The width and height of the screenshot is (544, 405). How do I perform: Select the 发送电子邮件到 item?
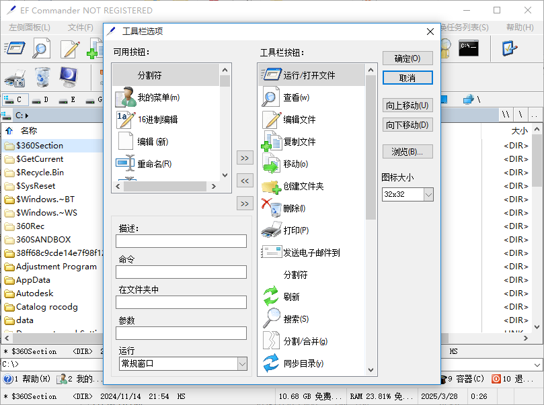coord(311,253)
